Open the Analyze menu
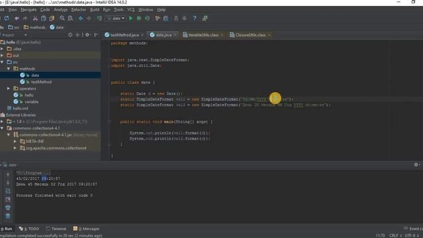The width and height of the screenshot is (423, 238). (x=60, y=9)
